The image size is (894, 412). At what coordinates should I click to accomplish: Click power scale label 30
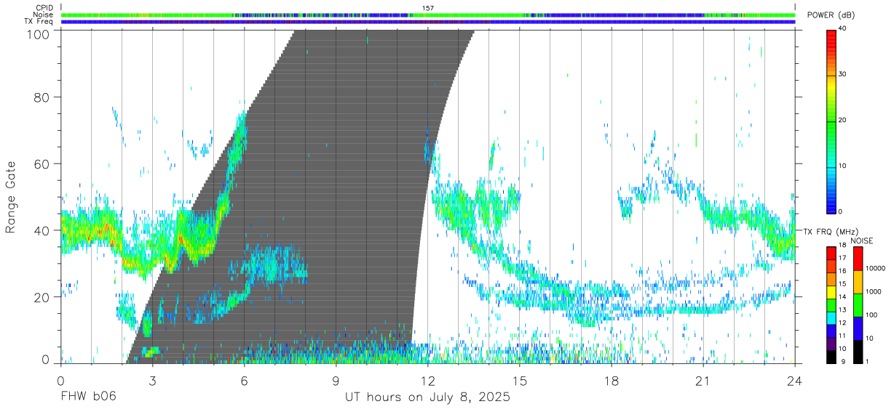point(843,74)
